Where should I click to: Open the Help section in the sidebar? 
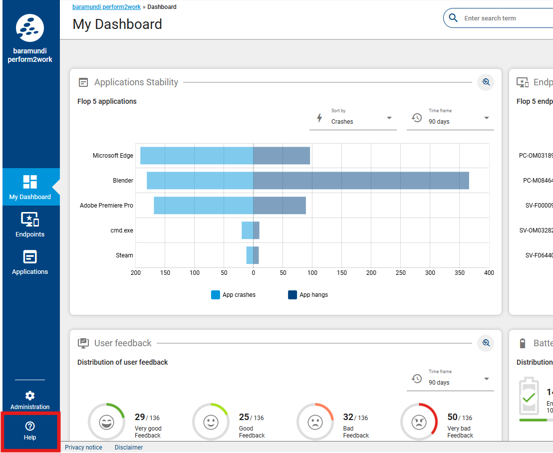point(30,431)
